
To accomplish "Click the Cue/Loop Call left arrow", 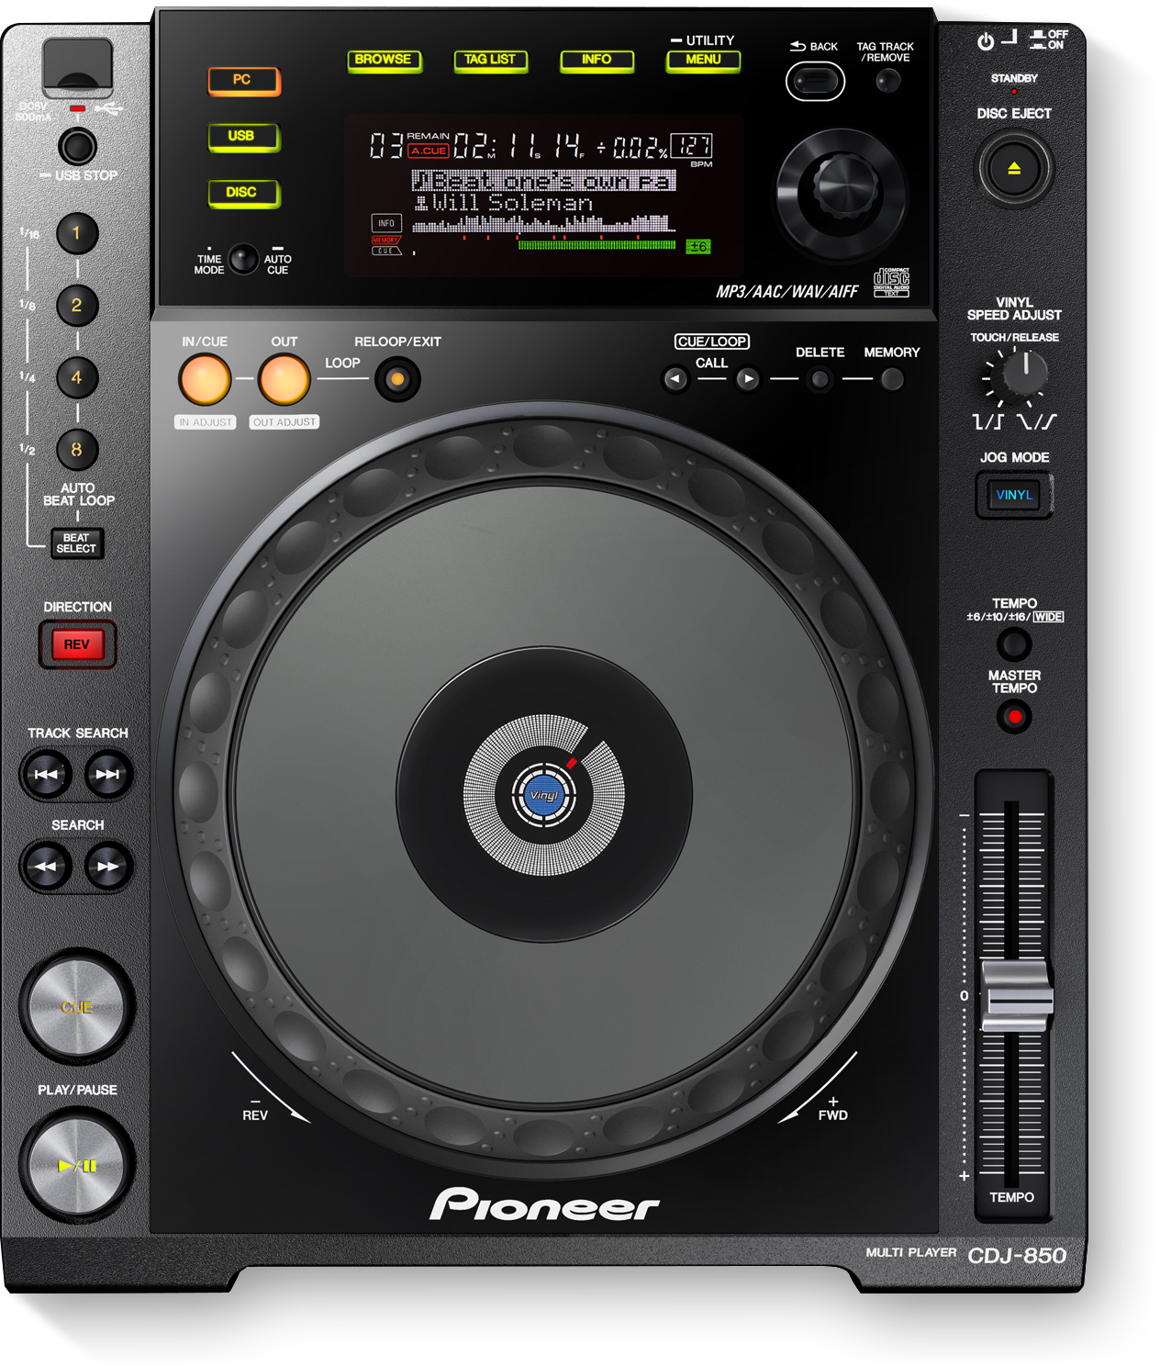I will 675,379.
